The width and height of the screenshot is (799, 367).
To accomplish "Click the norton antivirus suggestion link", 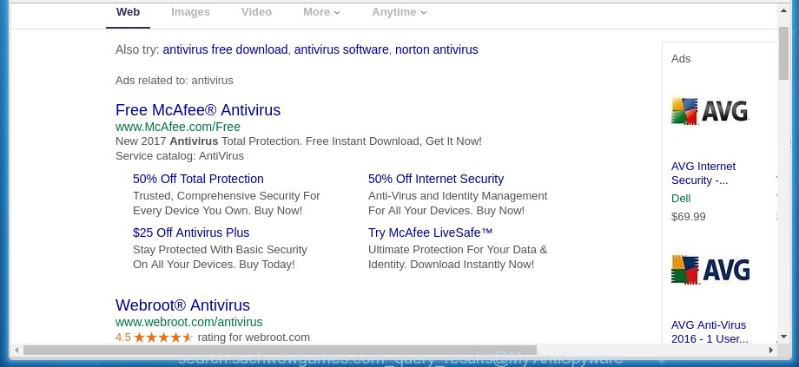I will (x=437, y=49).
